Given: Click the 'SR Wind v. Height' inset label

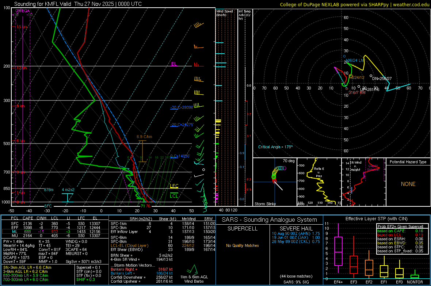Looking at the screenshot, I should (355, 166).
